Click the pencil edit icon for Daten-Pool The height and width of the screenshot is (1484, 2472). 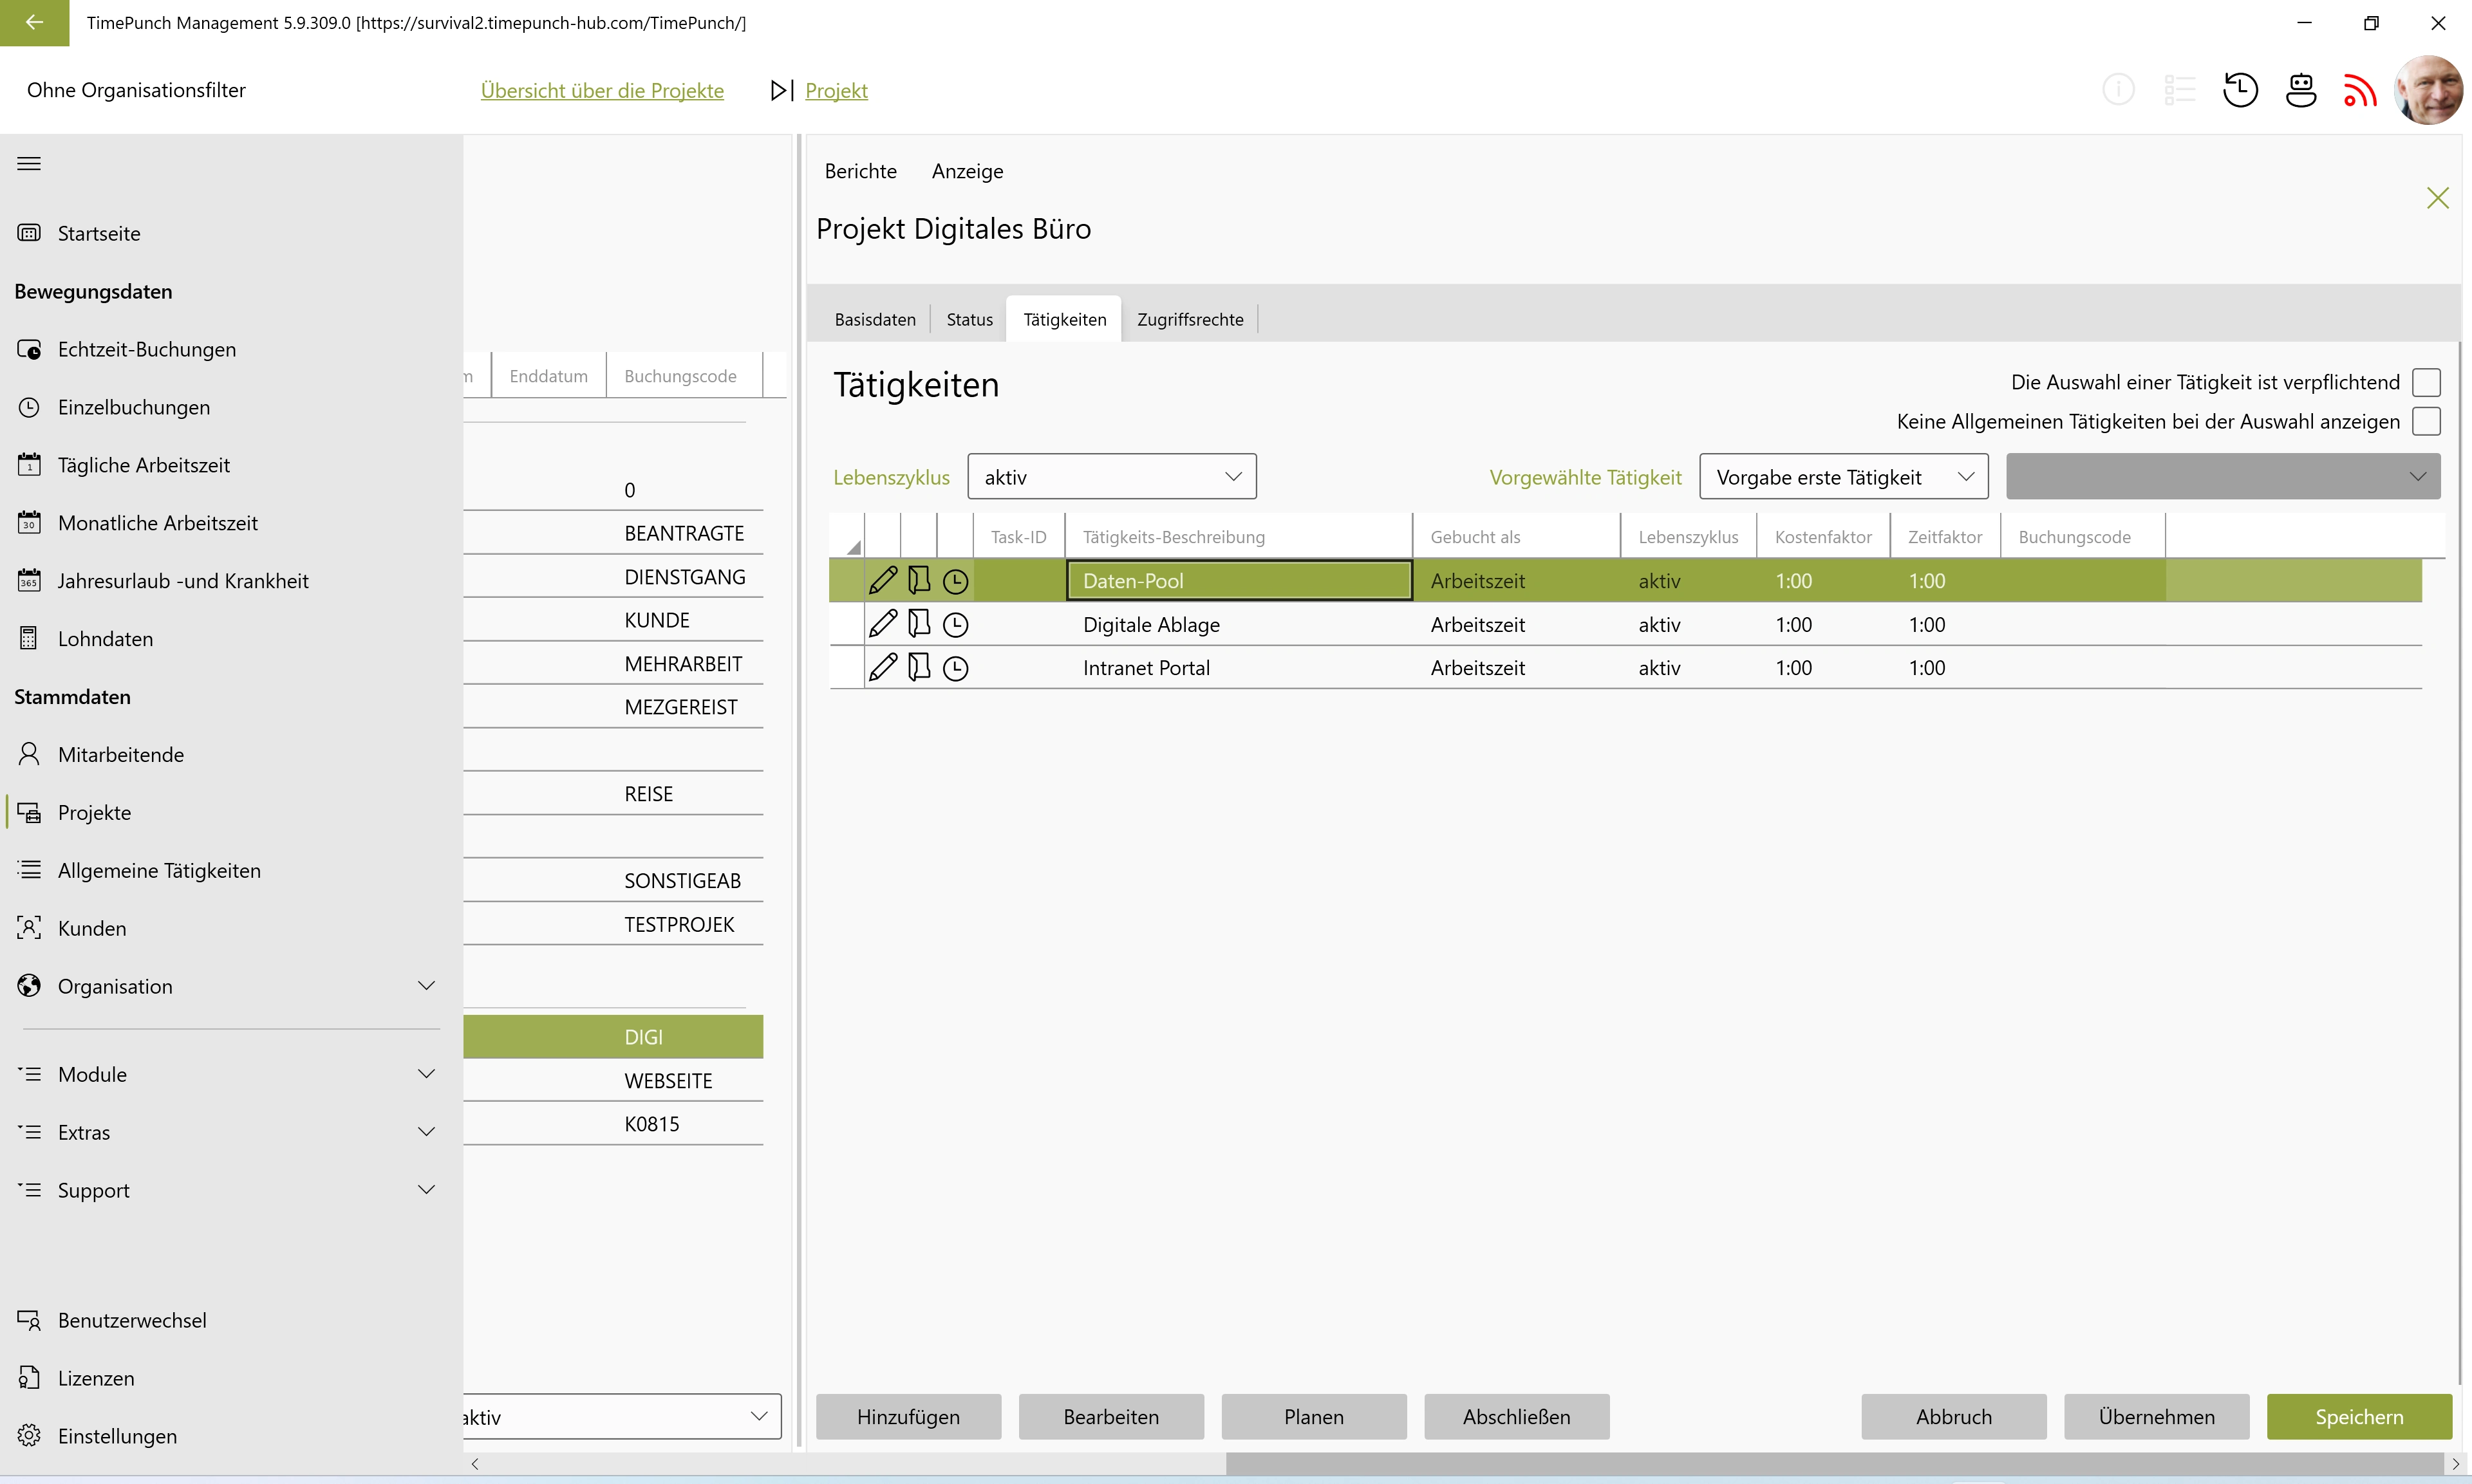883,580
